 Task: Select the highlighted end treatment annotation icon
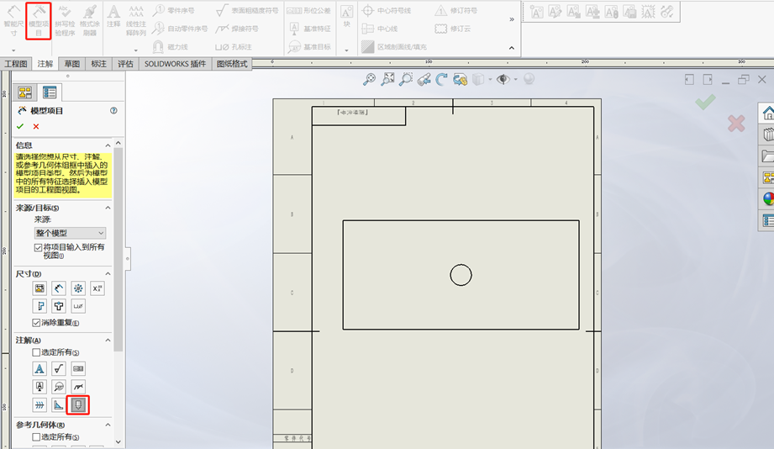78,405
